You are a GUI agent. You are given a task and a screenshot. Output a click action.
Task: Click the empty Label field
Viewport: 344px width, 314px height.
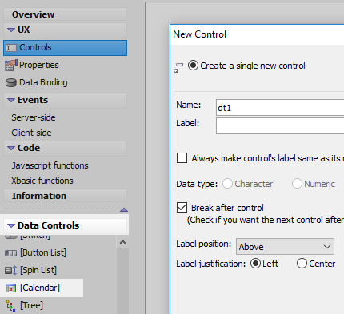pyautogui.click(x=280, y=126)
